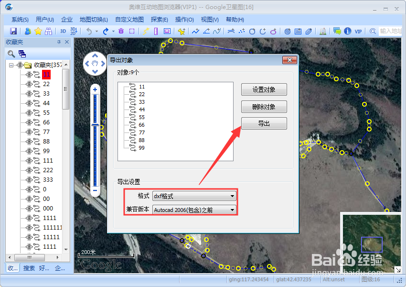Toggle visibility eye for track 222
Viewport: 406px width, 287px height.
(x=29, y=170)
